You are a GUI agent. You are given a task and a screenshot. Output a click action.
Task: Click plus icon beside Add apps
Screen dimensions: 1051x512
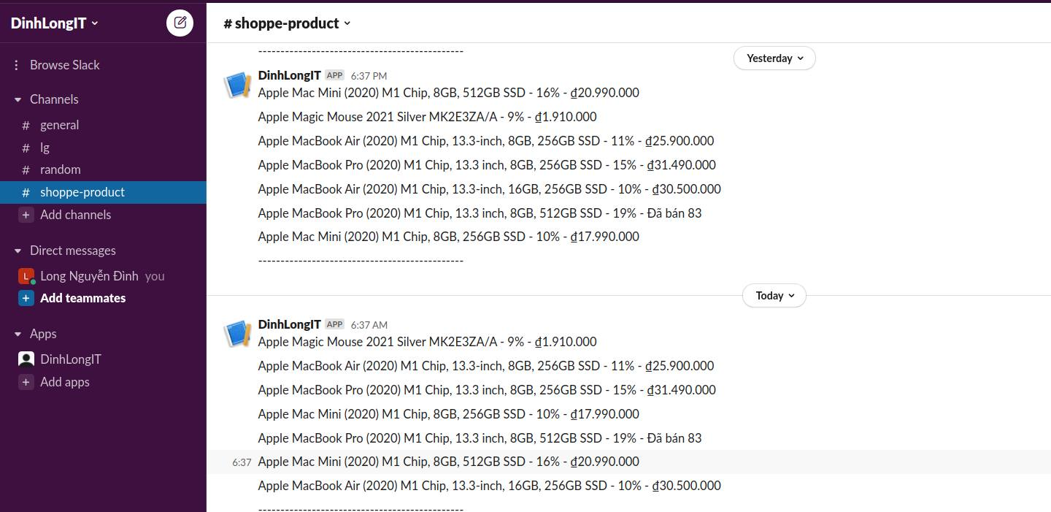point(26,382)
